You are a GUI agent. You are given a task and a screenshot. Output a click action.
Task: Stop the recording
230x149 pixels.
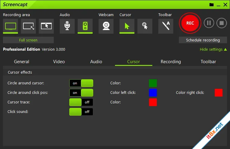[x=222, y=23]
